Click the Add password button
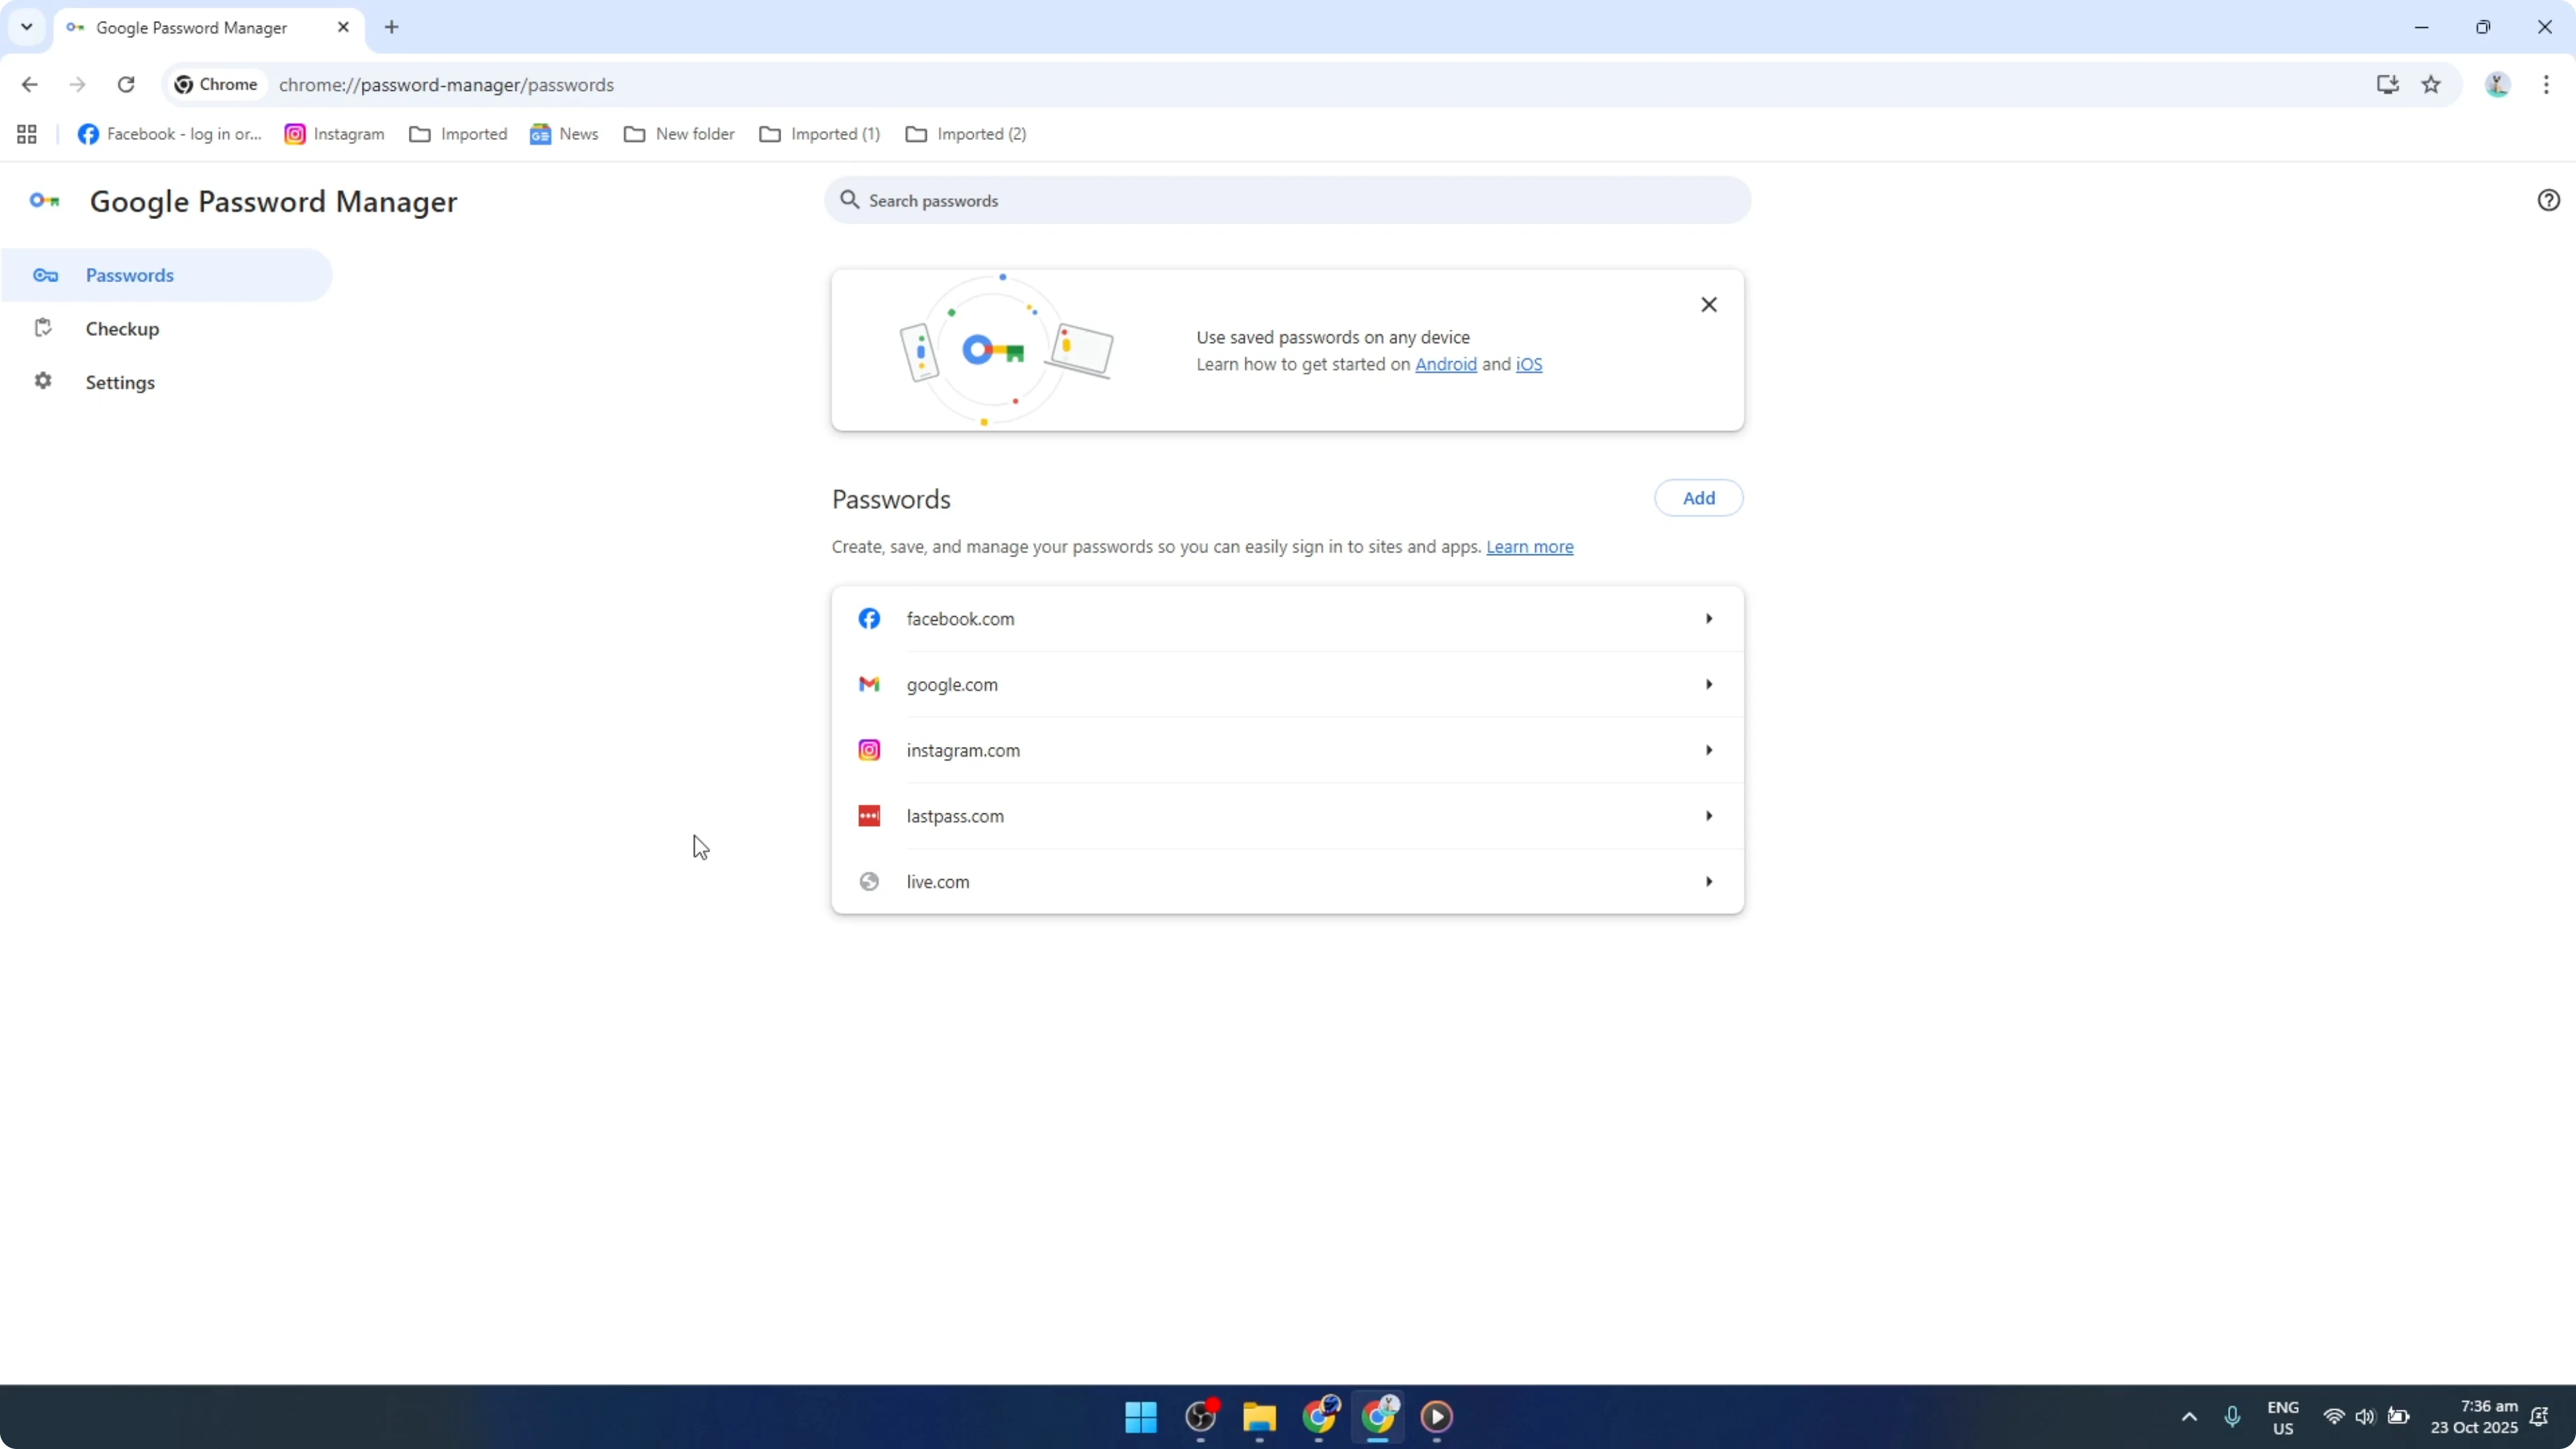This screenshot has width=2576, height=1449. point(1698,498)
